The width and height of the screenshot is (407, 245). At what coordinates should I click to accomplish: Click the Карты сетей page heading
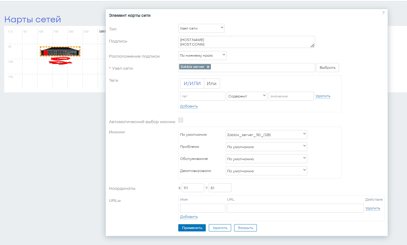click(x=33, y=19)
